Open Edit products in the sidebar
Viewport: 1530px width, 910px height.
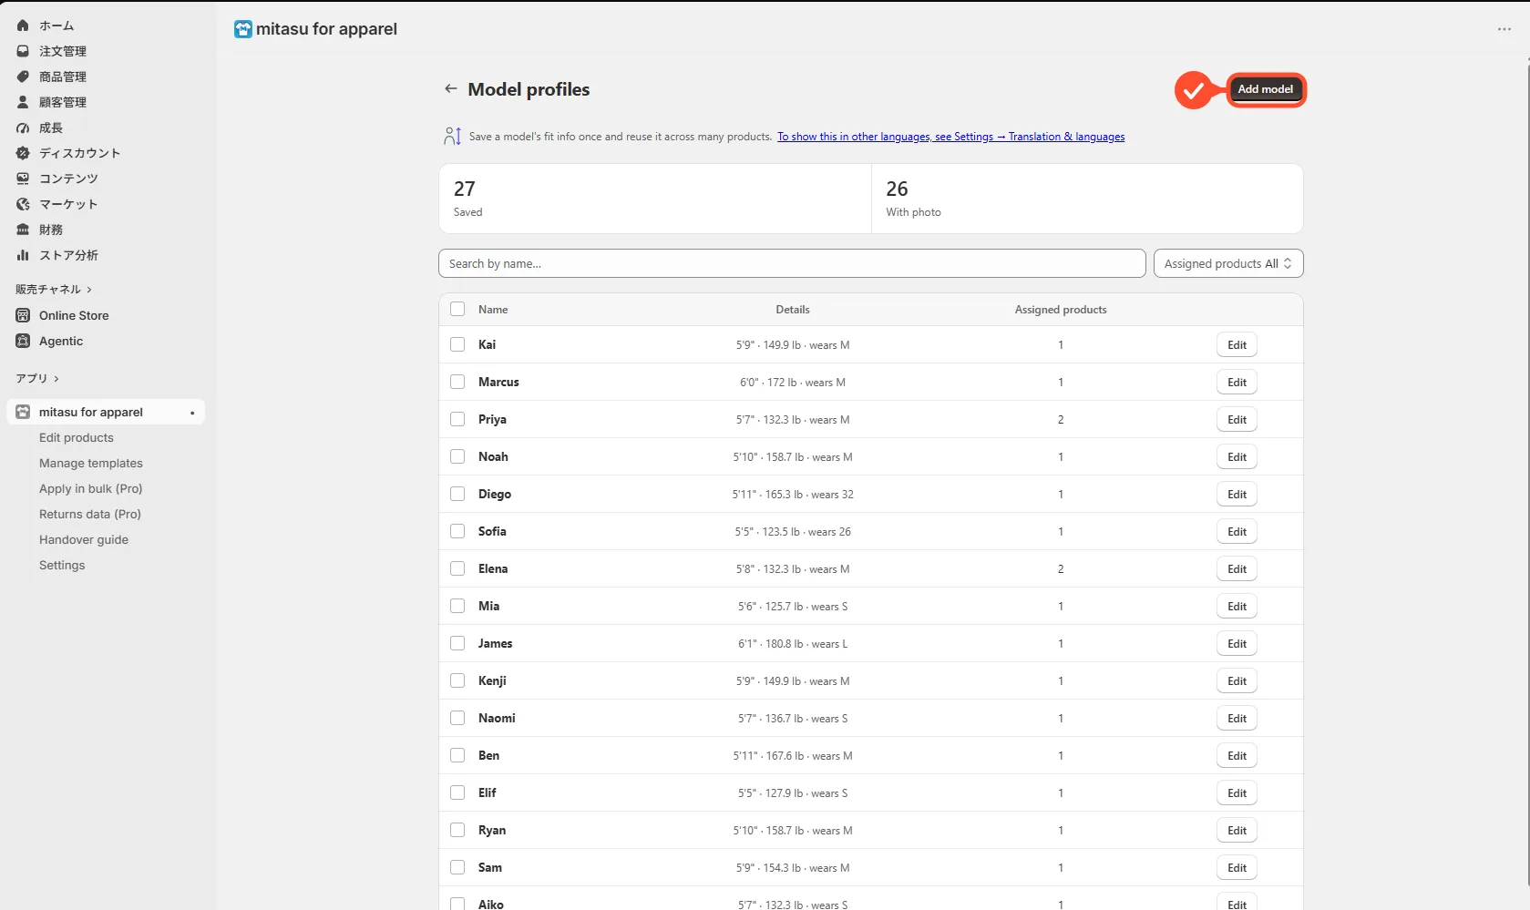[x=77, y=437]
